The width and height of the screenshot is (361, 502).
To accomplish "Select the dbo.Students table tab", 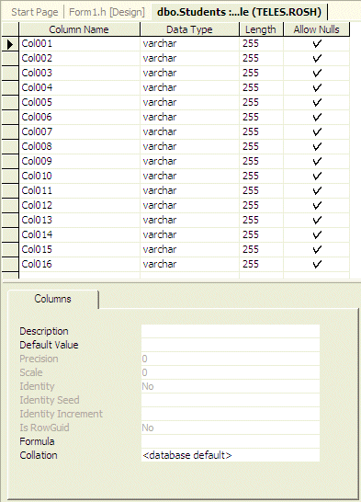I will (239, 12).
